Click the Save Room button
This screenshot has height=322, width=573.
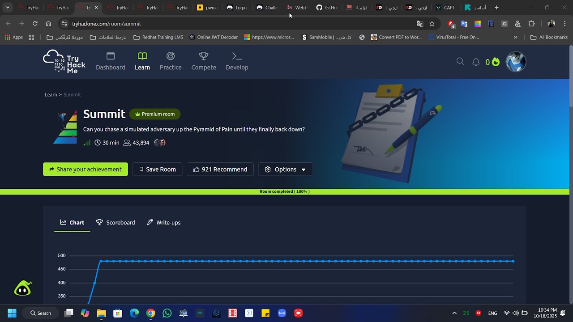(x=157, y=169)
